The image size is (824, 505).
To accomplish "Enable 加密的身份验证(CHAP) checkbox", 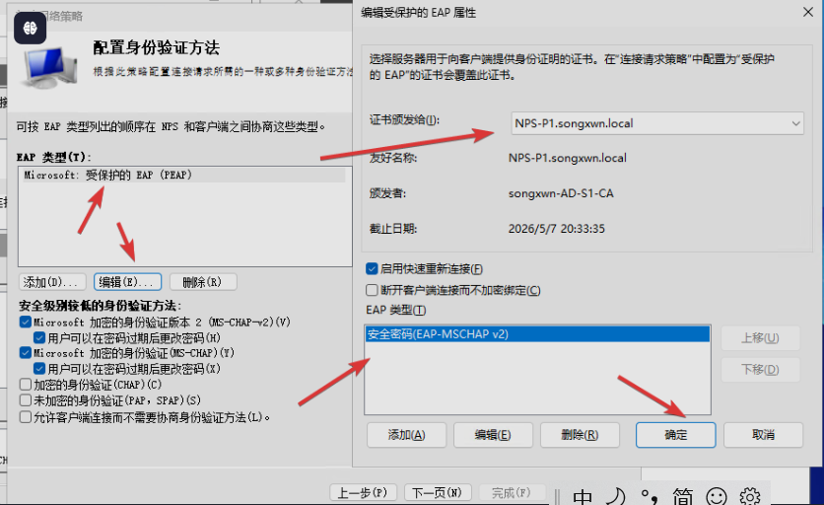I will point(26,384).
